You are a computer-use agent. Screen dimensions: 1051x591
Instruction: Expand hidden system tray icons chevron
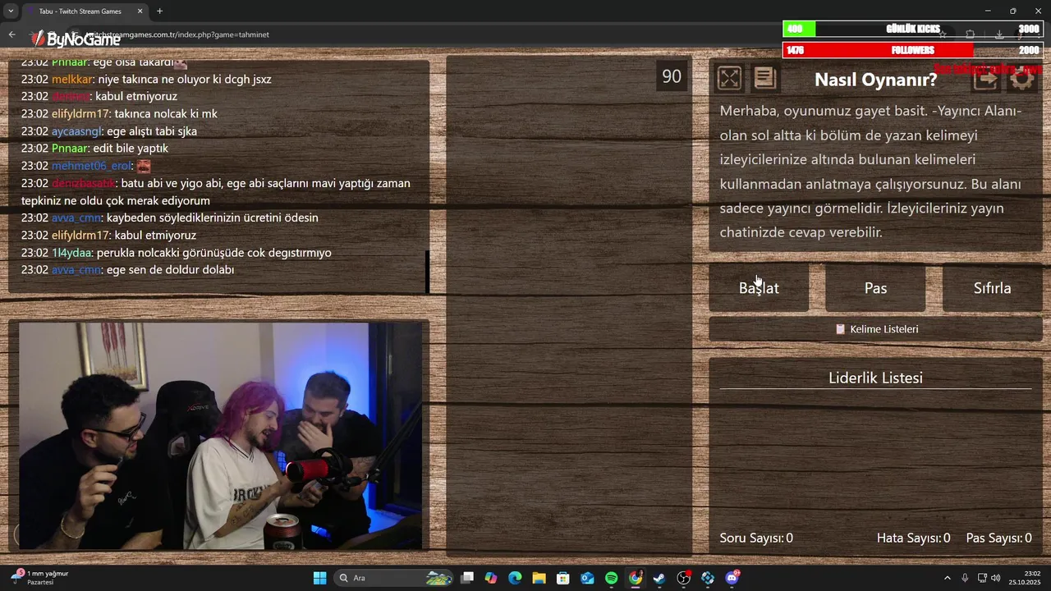[947, 578]
